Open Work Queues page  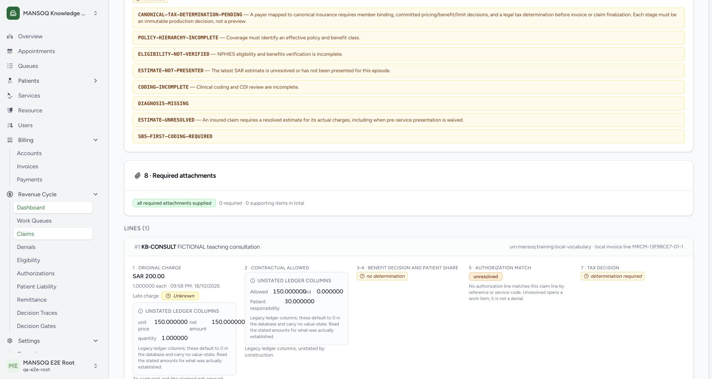pyautogui.click(x=53, y=221)
